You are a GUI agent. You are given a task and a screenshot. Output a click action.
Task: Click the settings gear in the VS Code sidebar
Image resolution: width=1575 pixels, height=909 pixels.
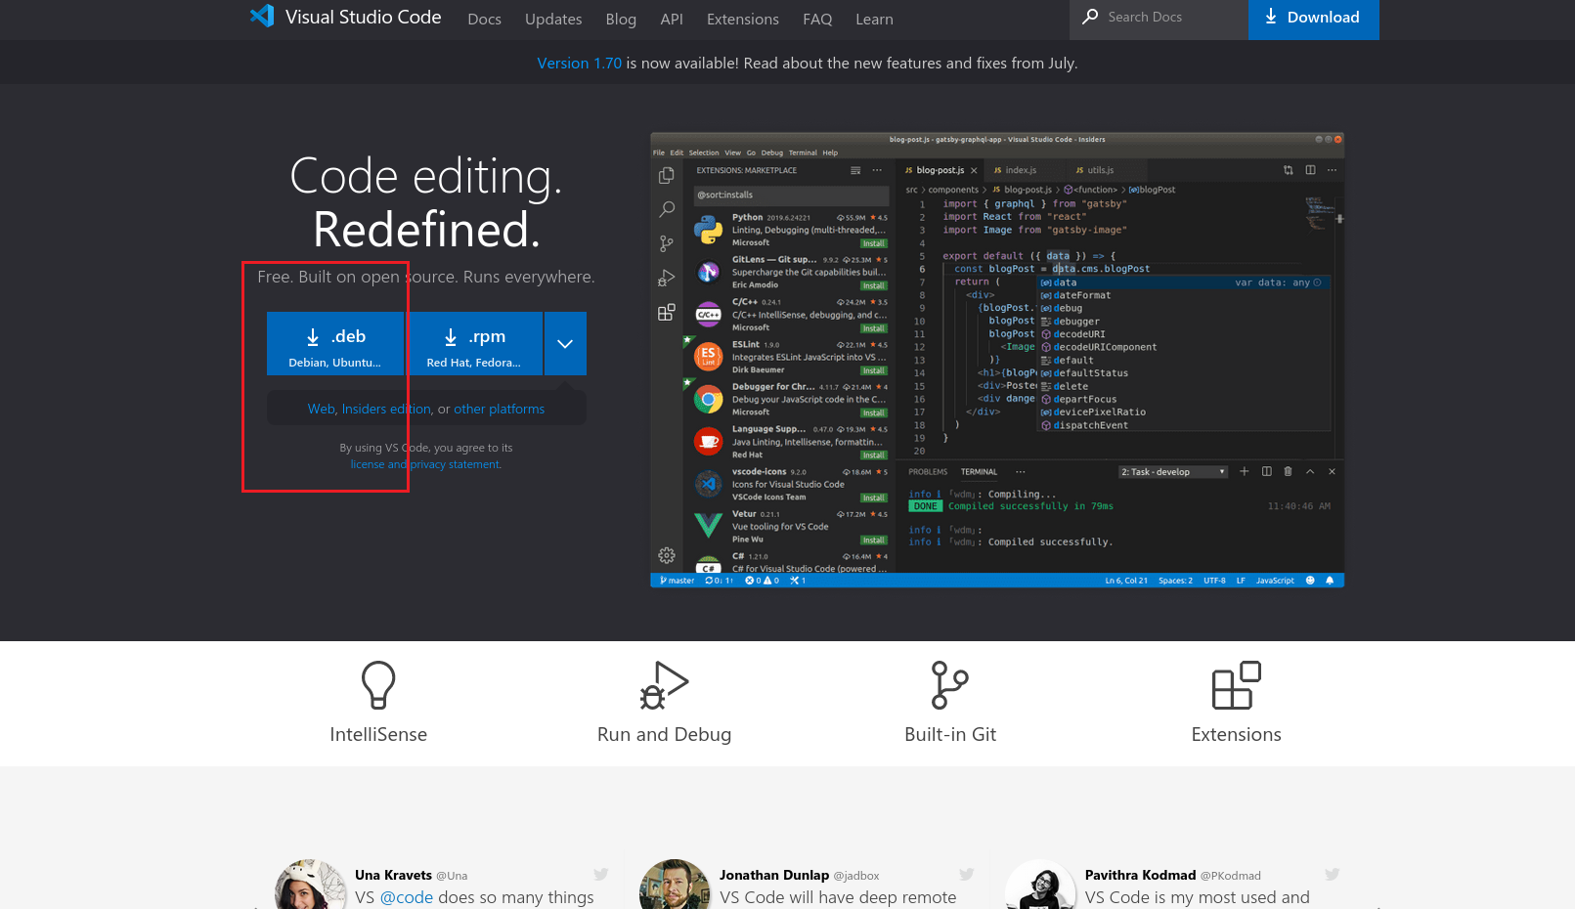click(x=667, y=554)
